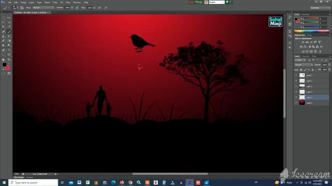Select the Pen tool

pos(4,50)
